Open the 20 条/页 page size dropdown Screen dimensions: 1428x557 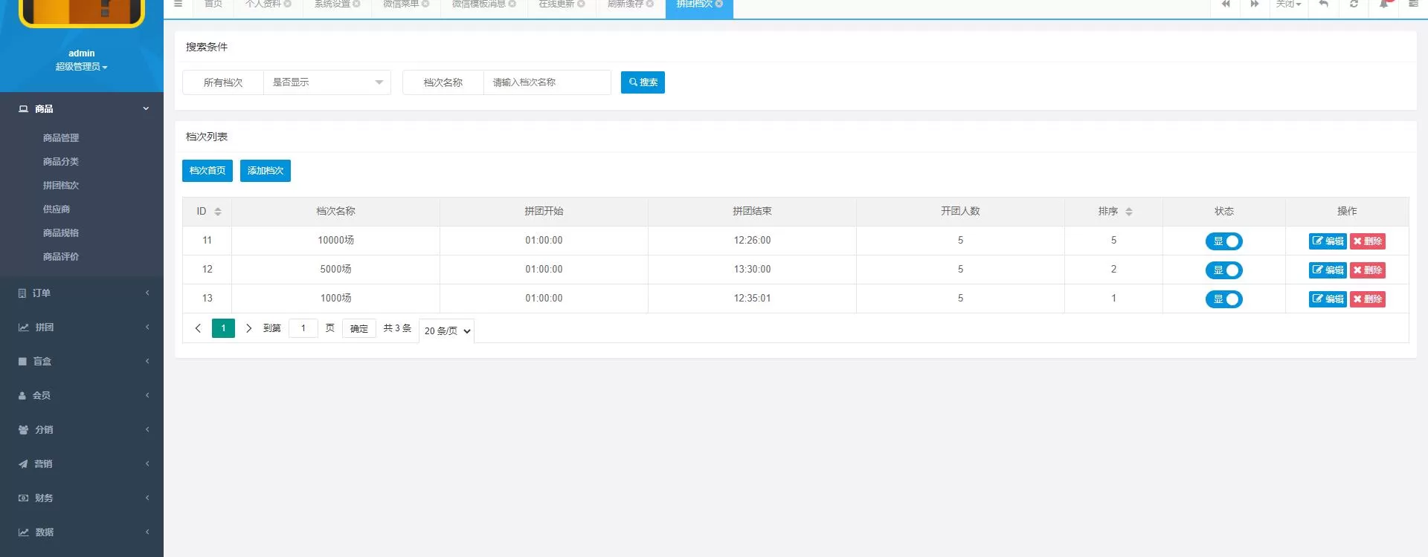point(447,331)
